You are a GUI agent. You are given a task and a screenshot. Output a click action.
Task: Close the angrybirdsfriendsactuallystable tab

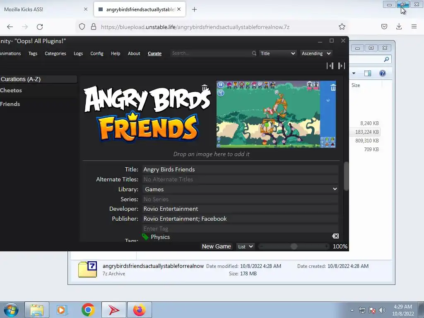click(x=179, y=9)
